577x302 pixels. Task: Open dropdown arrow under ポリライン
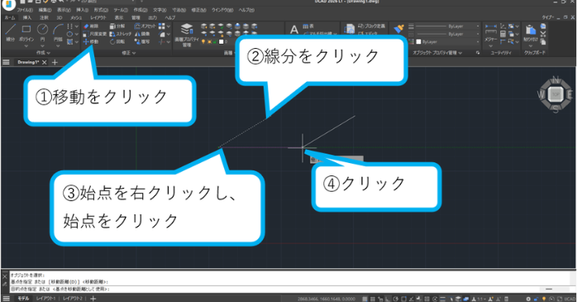pyautogui.click(x=26, y=46)
